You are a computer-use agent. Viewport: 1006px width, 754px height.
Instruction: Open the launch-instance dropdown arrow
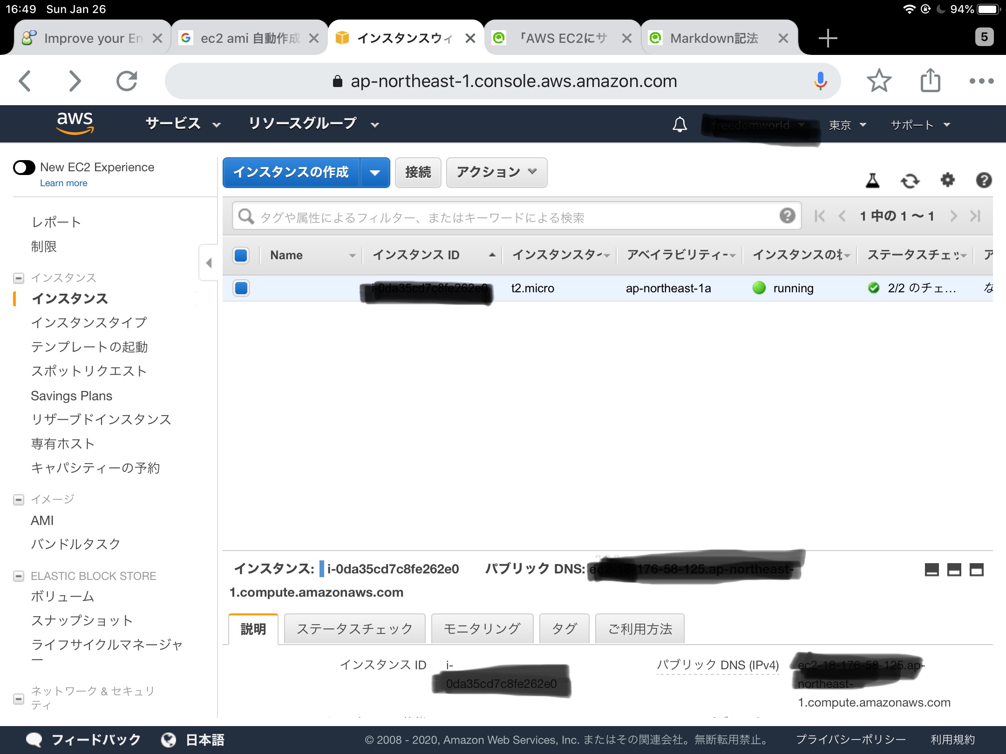(x=375, y=173)
